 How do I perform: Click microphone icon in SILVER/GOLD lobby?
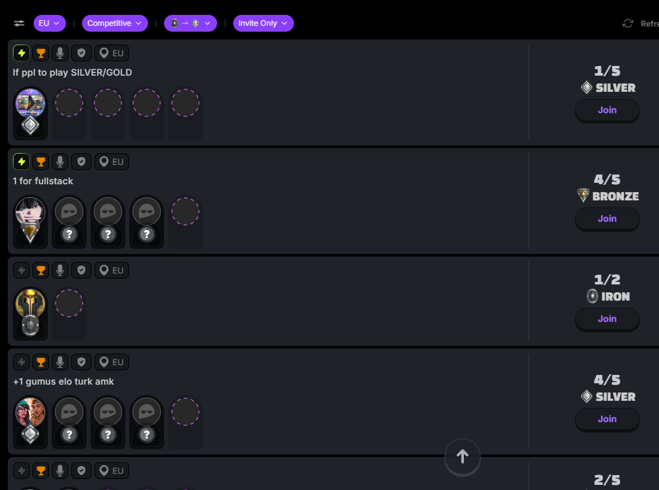60,53
